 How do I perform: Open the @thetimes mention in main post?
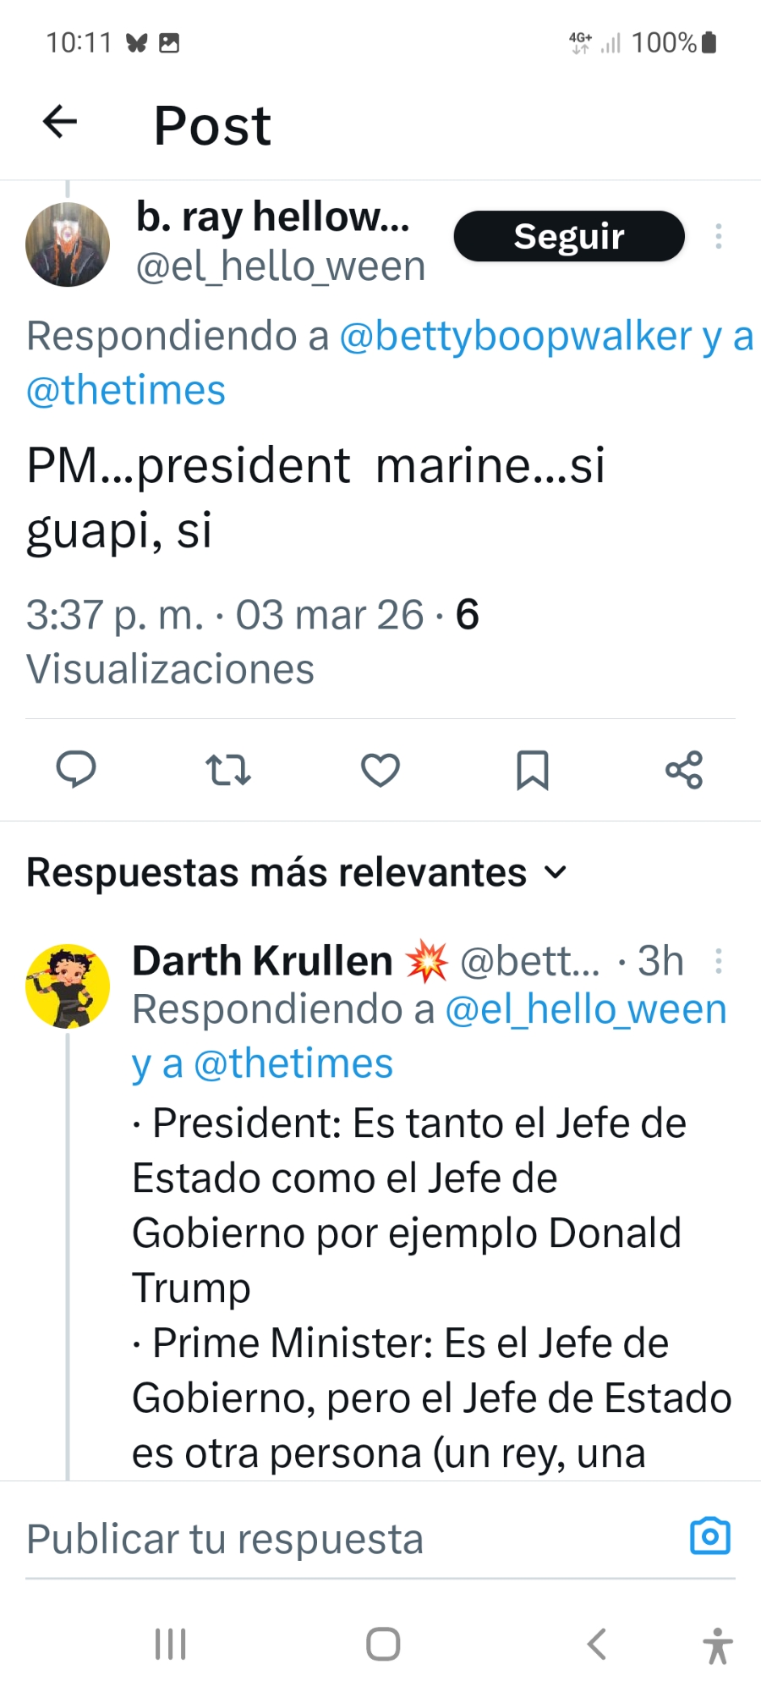[126, 390]
